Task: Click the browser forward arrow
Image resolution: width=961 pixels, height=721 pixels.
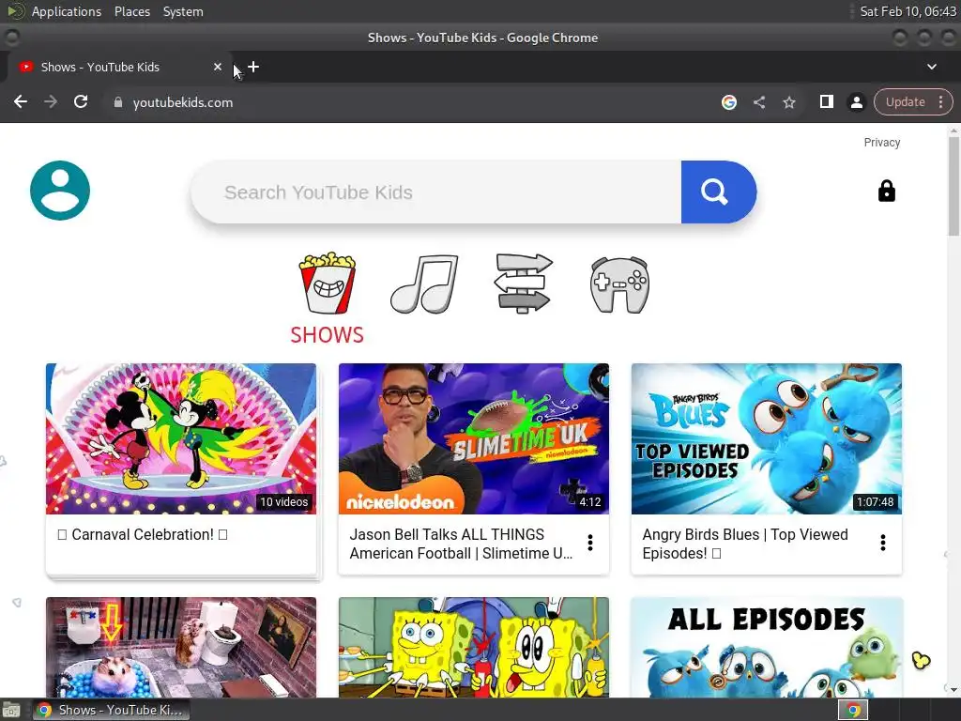Action: [51, 101]
